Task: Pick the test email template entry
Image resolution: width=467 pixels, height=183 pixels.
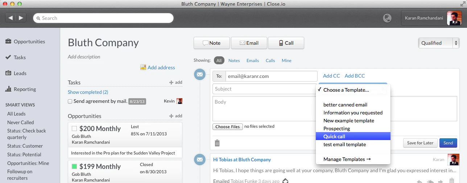Action: pyautogui.click(x=353, y=144)
